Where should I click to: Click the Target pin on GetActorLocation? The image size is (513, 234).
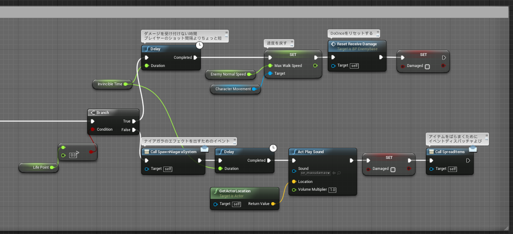pyautogui.click(x=215, y=204)
